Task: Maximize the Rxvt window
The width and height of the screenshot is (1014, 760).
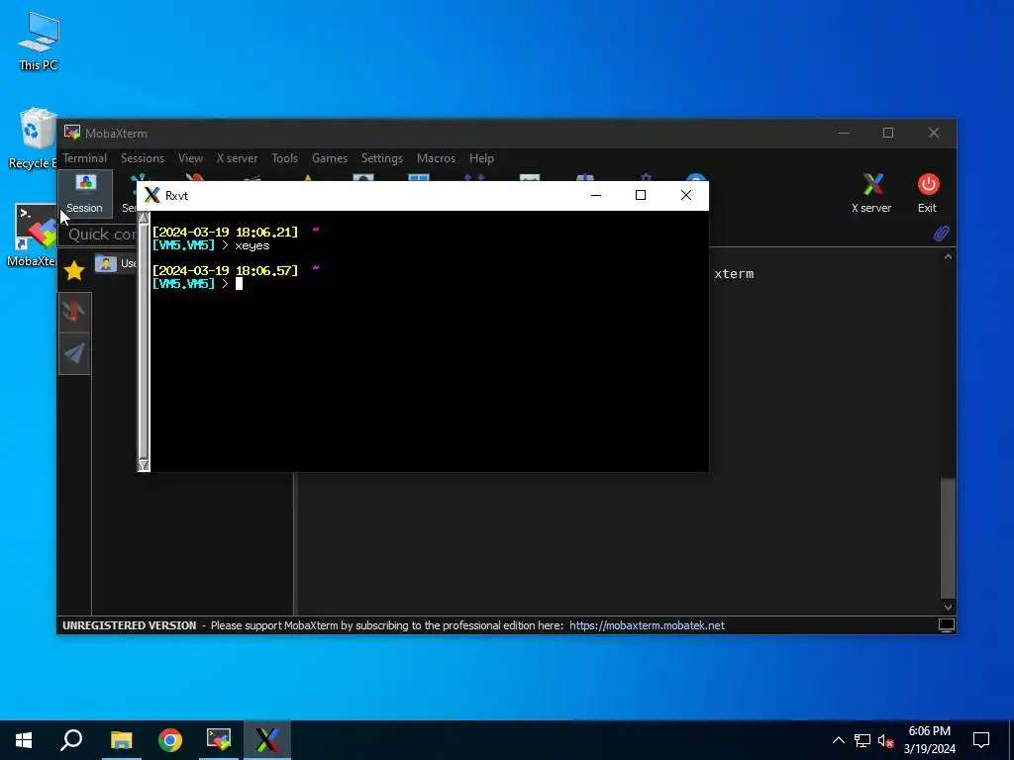Action: (641, 195)
